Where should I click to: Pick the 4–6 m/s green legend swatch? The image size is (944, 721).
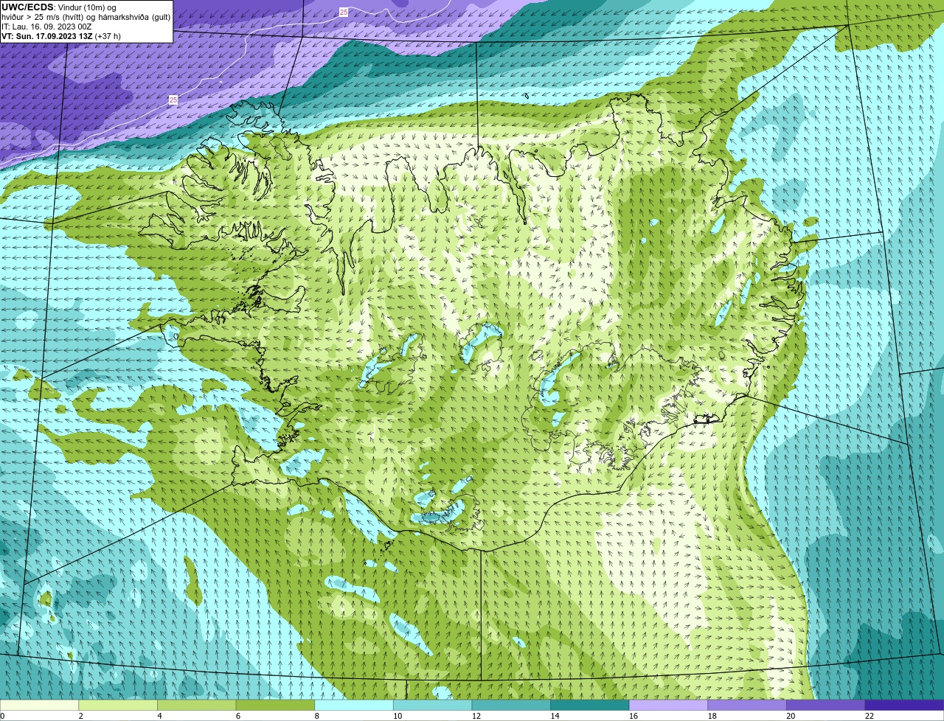point(197,706)
